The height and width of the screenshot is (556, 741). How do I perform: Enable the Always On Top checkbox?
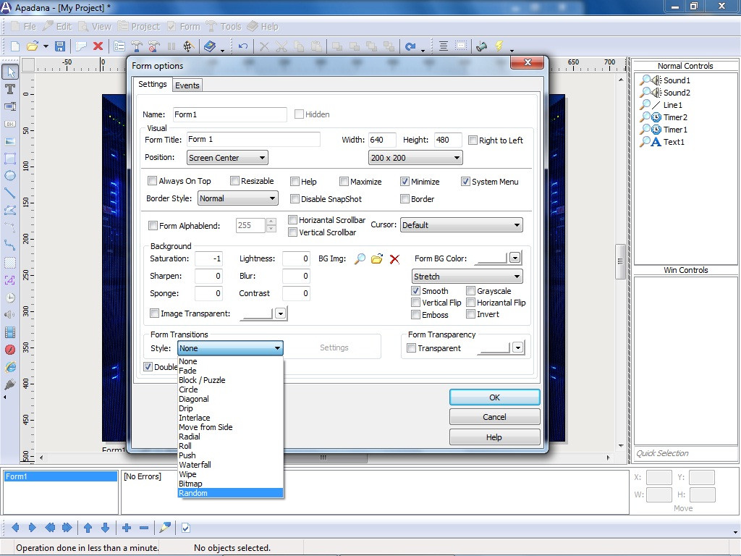(153, 181)
